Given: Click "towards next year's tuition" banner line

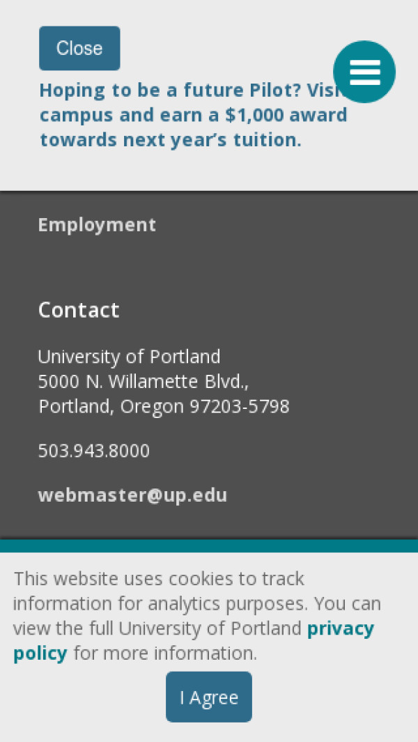Looking at the screenshot, I should click(x=171, y=140).
